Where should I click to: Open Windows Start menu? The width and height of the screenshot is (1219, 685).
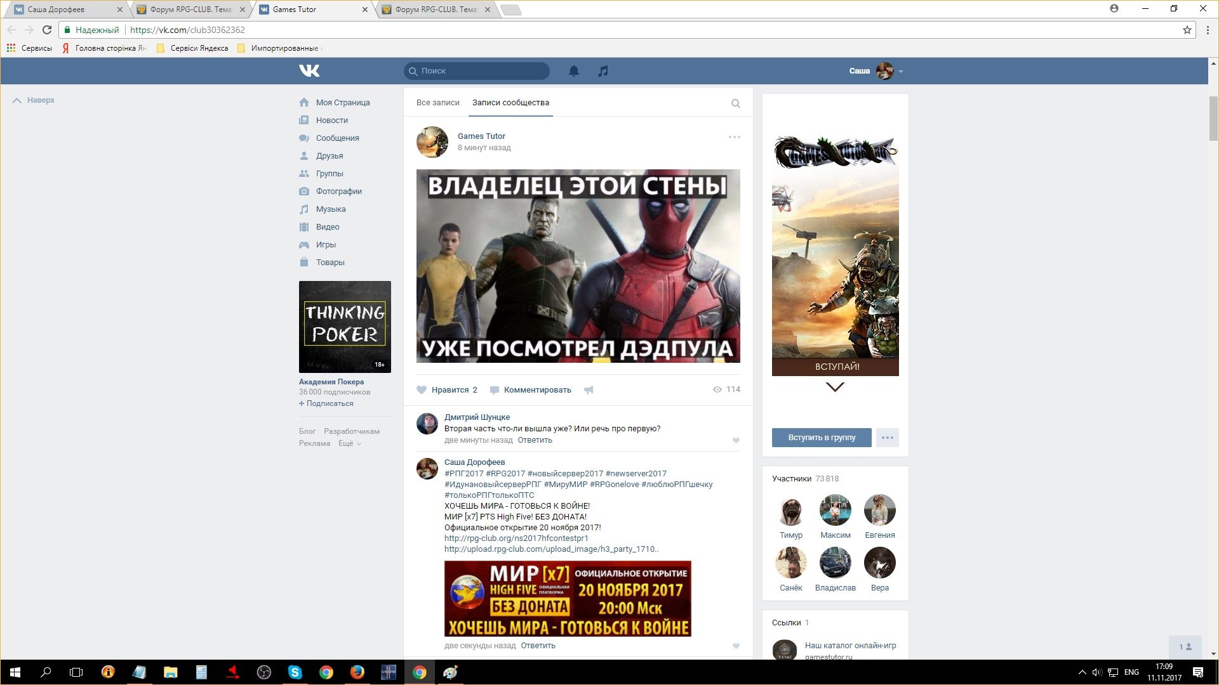[x=15, y=672]
